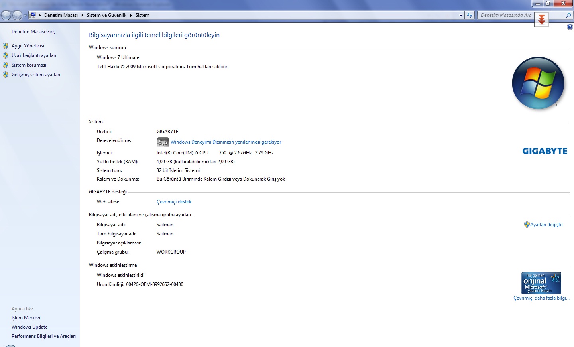Click the Sistem koruması shield icon
The image size is (574, 347).
tap(6, 65)
